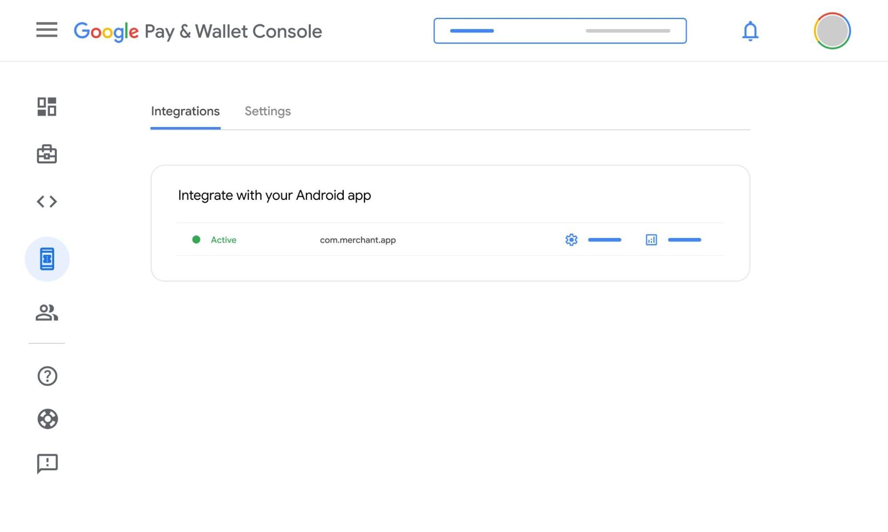
Task: Open the notifications bell
Action: [750, 31]
